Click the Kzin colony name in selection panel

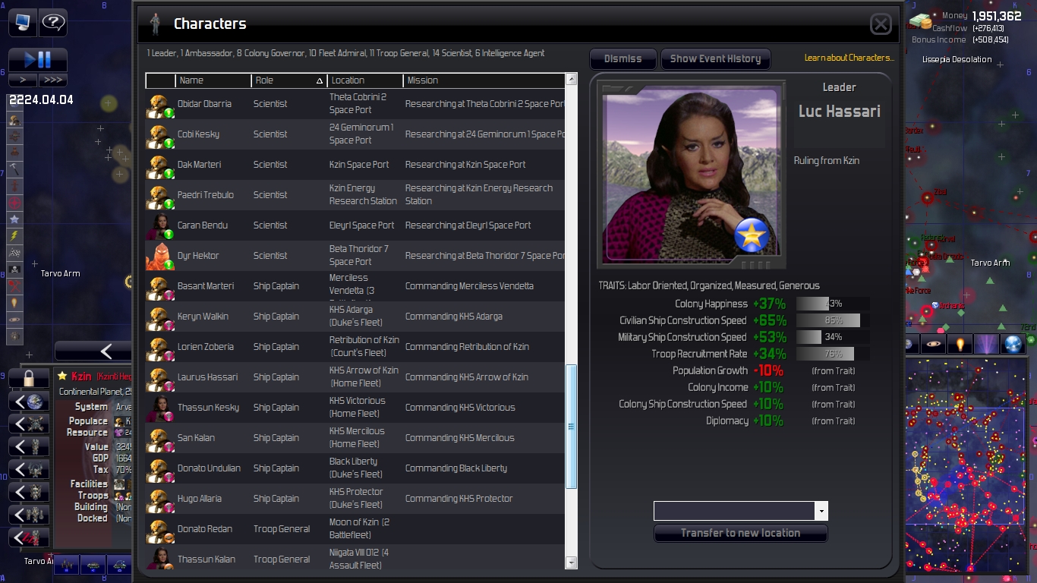point(81,377)
